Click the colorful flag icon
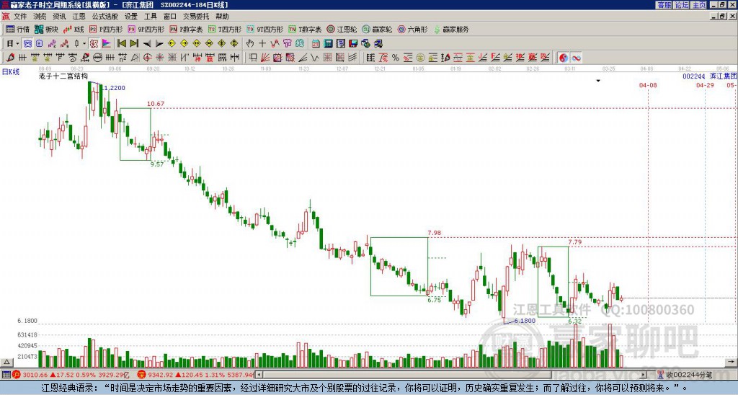738x395 pixels. coord(107,44)
